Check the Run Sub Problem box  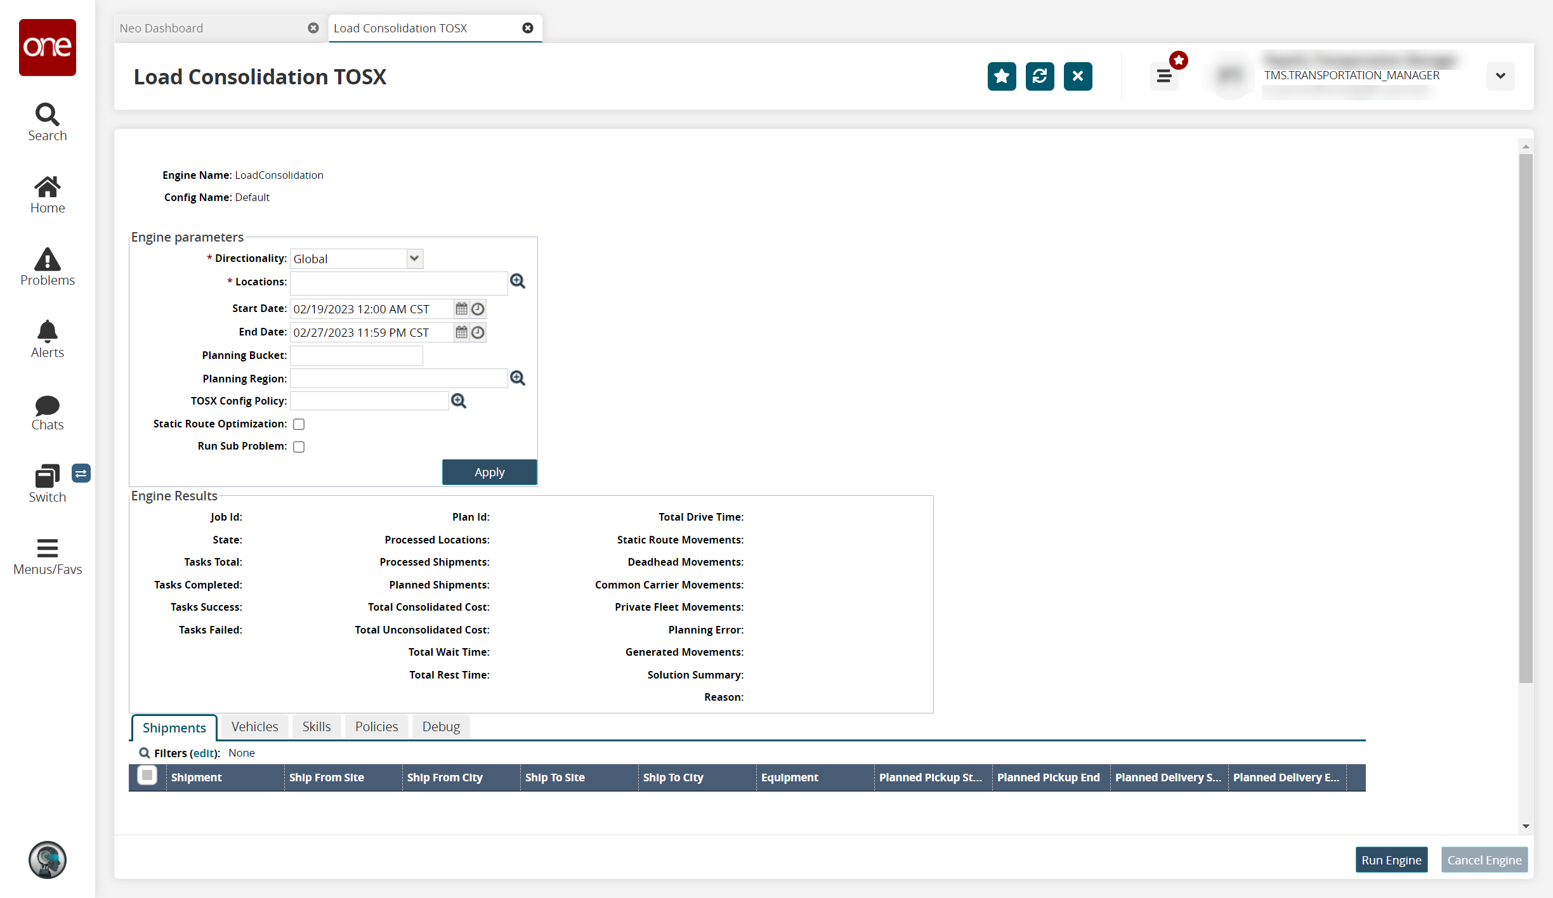click(299, 446)
